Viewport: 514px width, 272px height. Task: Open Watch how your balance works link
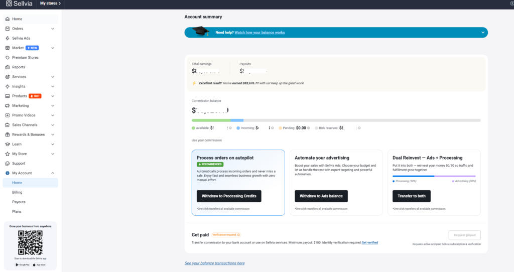pos(260,33)
